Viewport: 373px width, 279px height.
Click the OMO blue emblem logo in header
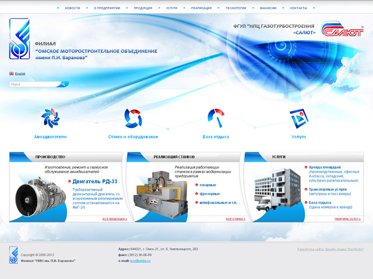pos(19,39)
